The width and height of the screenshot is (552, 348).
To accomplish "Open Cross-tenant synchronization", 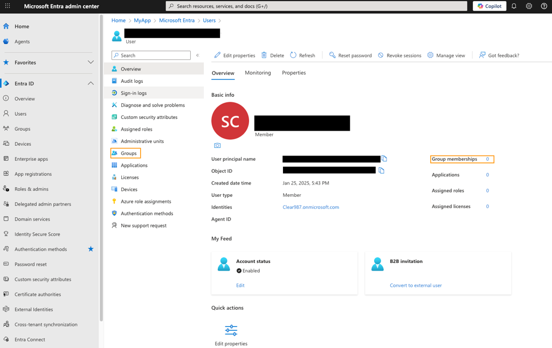I will (x=46, y=324).
